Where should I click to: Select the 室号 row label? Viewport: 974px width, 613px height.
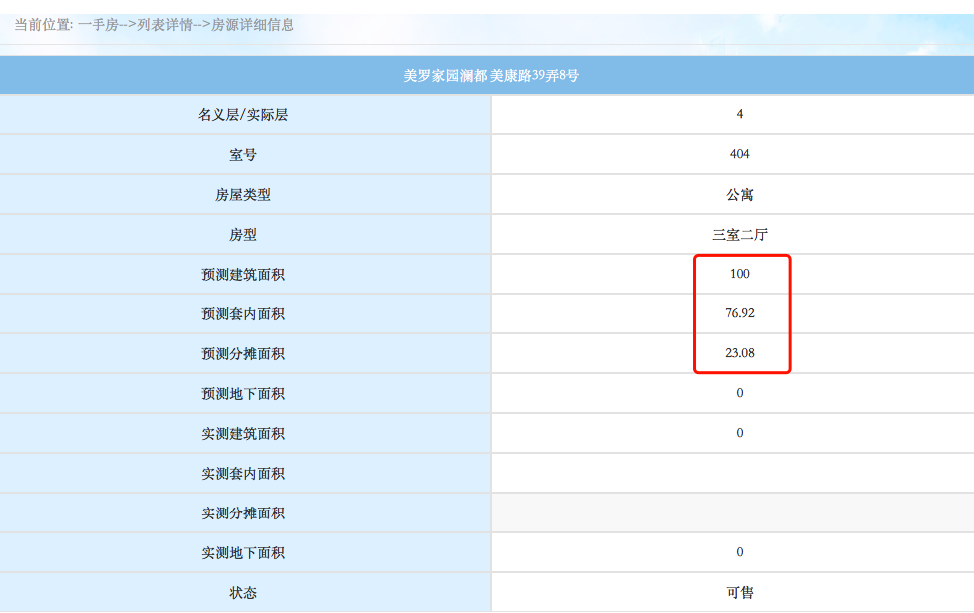tap(244, 154)
